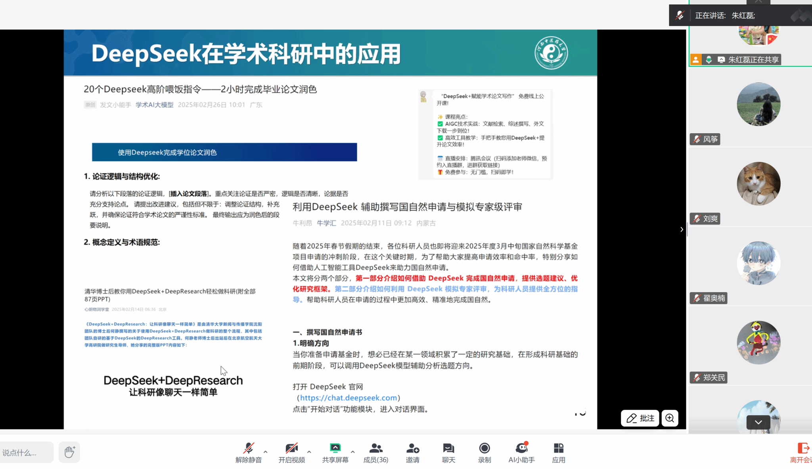Click the annotate (批注) button
The width and height of the screenshot is (812, 469).
click(x=640, y=418)
